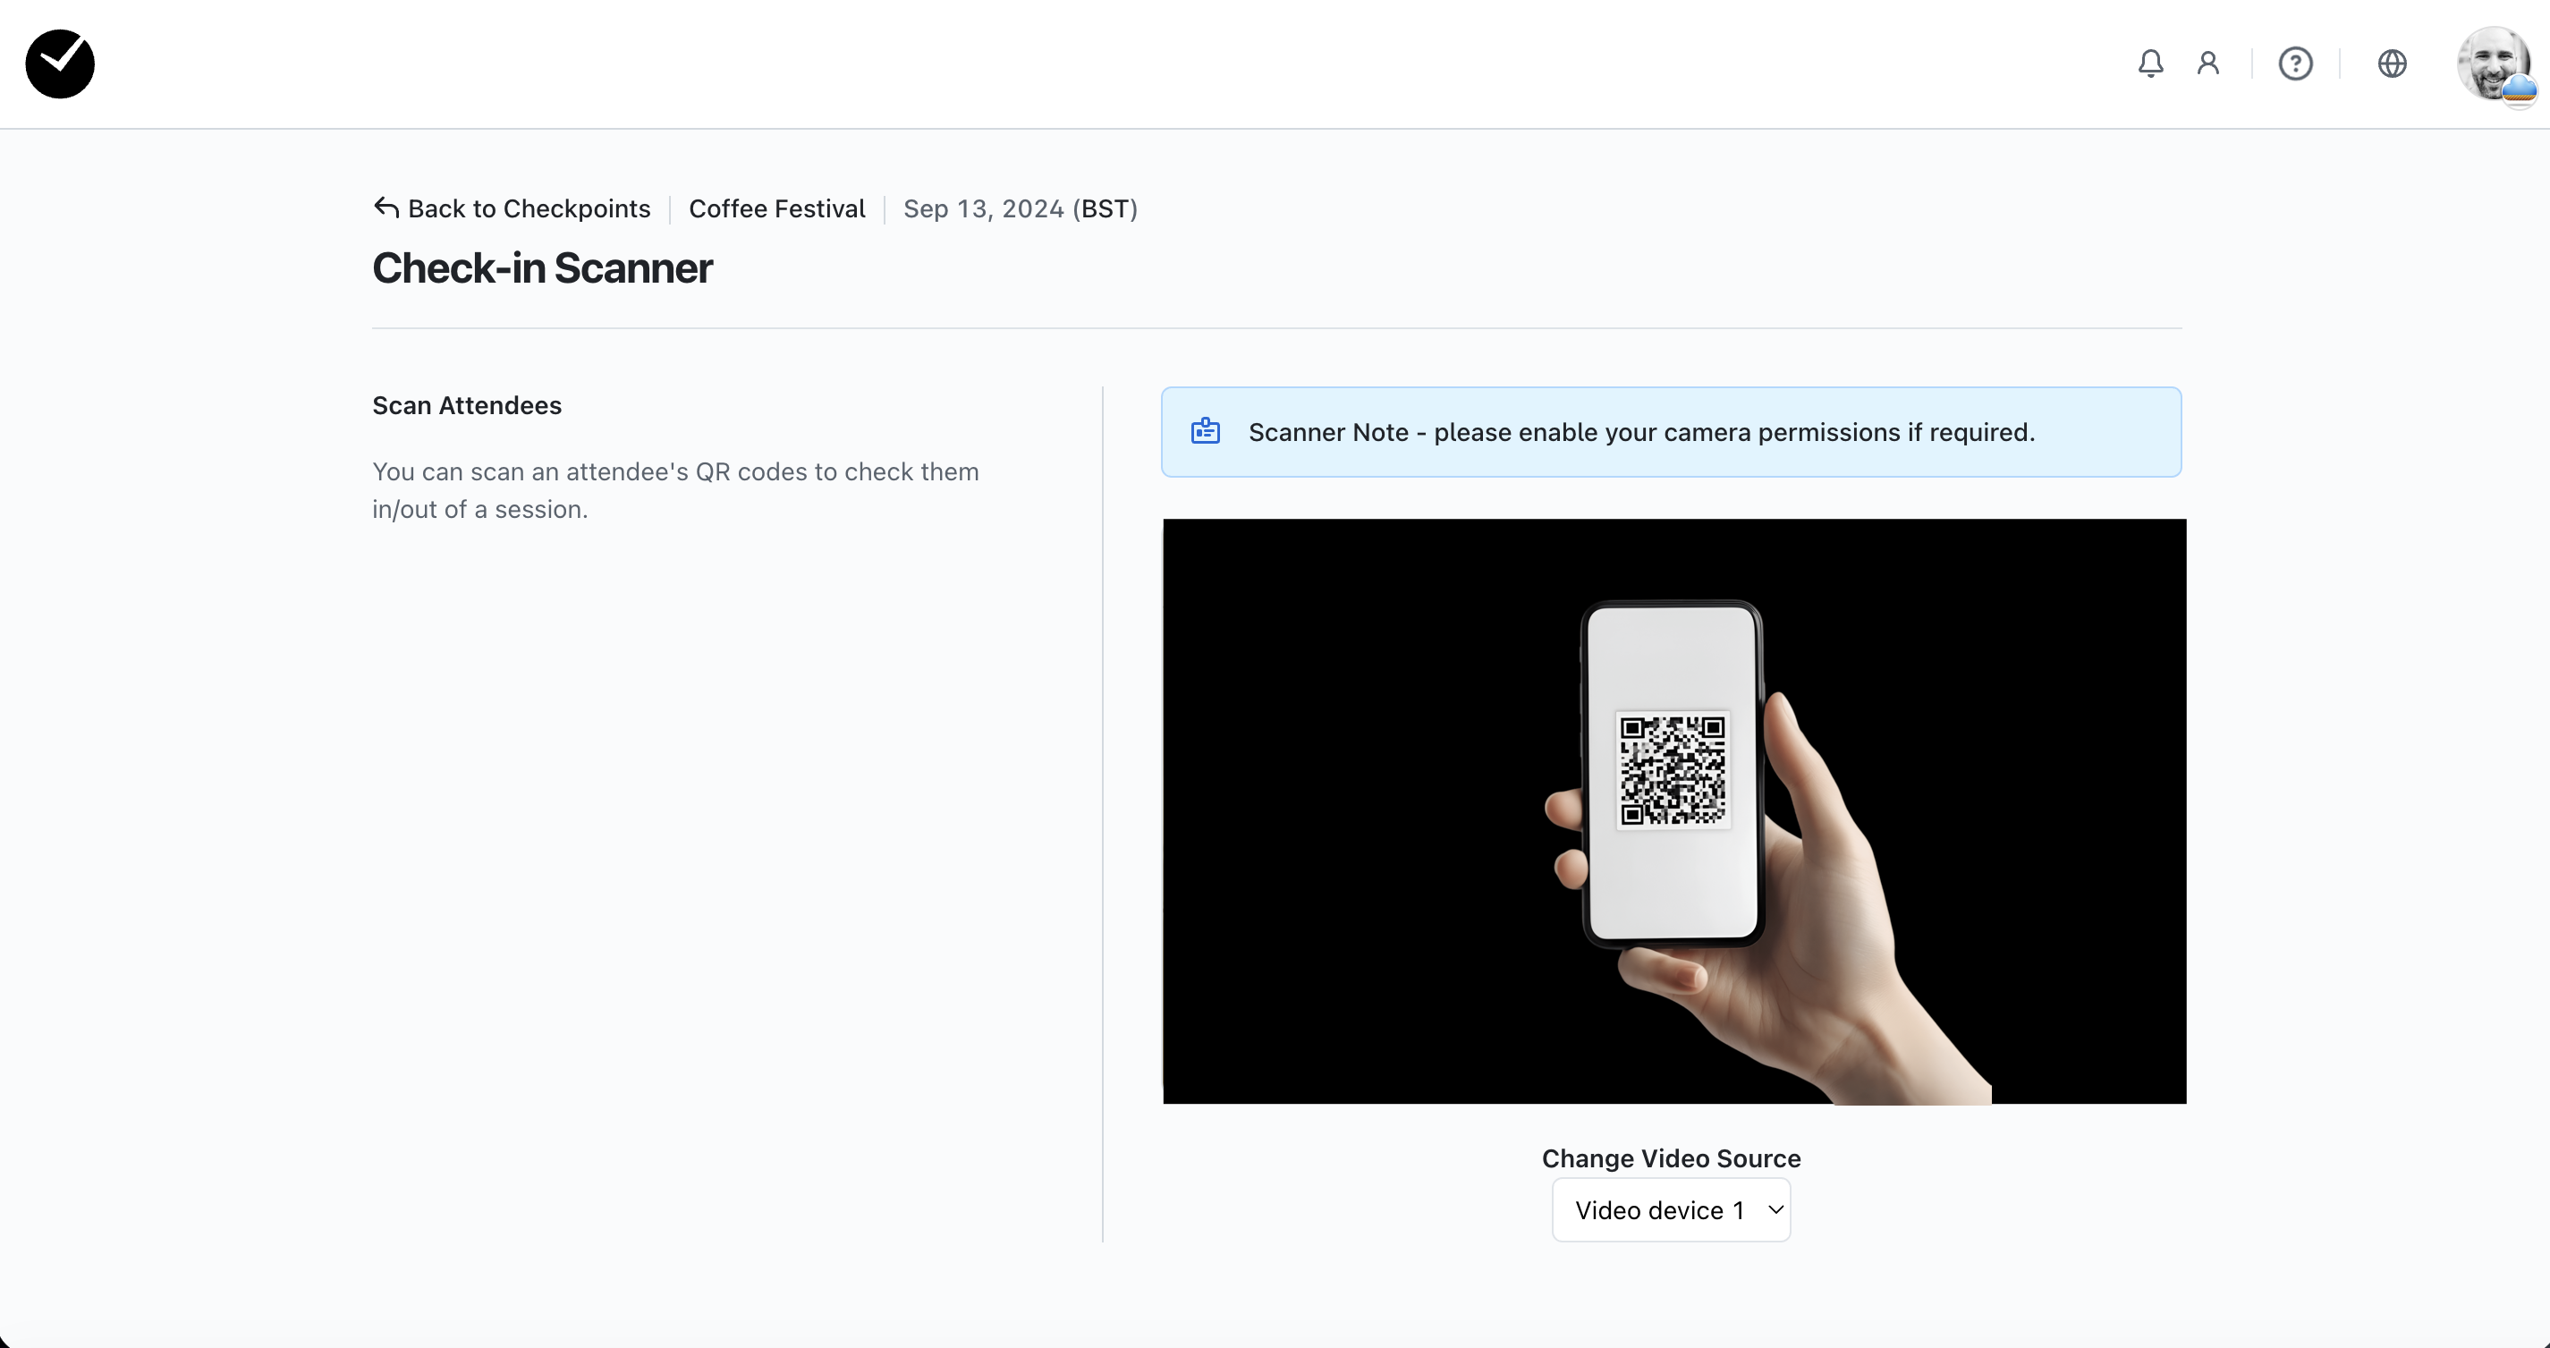The height and width of the screenshot is (1348, 2550).
Task: Click the back arrow icon
Action: (386, 208)
